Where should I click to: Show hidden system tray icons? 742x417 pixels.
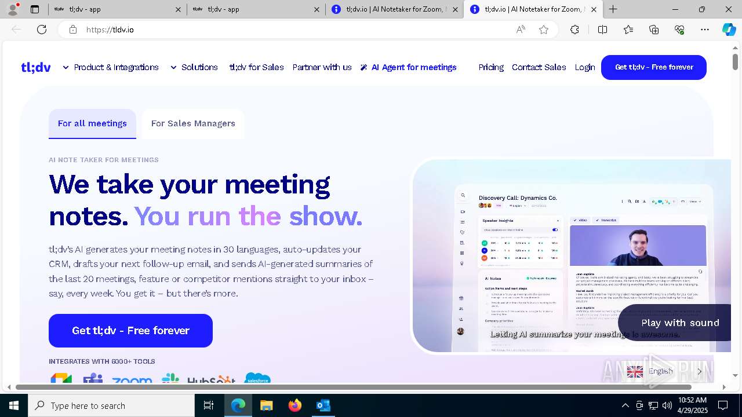coord(625,405)
